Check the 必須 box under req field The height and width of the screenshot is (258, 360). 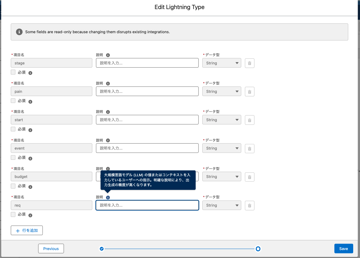13,215
